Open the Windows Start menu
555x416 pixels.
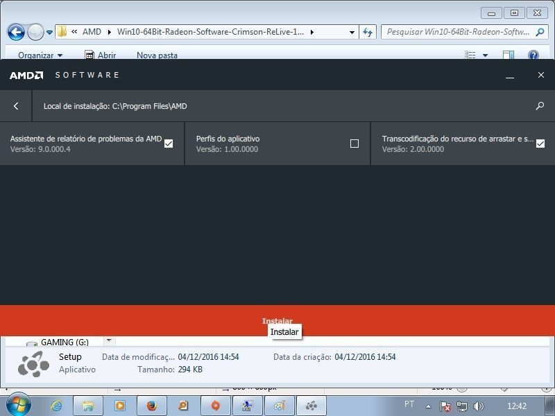coord(19,405)
